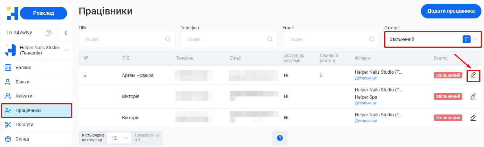This screenshot has height=147, width=484.
Task: Open the Статус filter dropdown arrow
Action: 475,39
